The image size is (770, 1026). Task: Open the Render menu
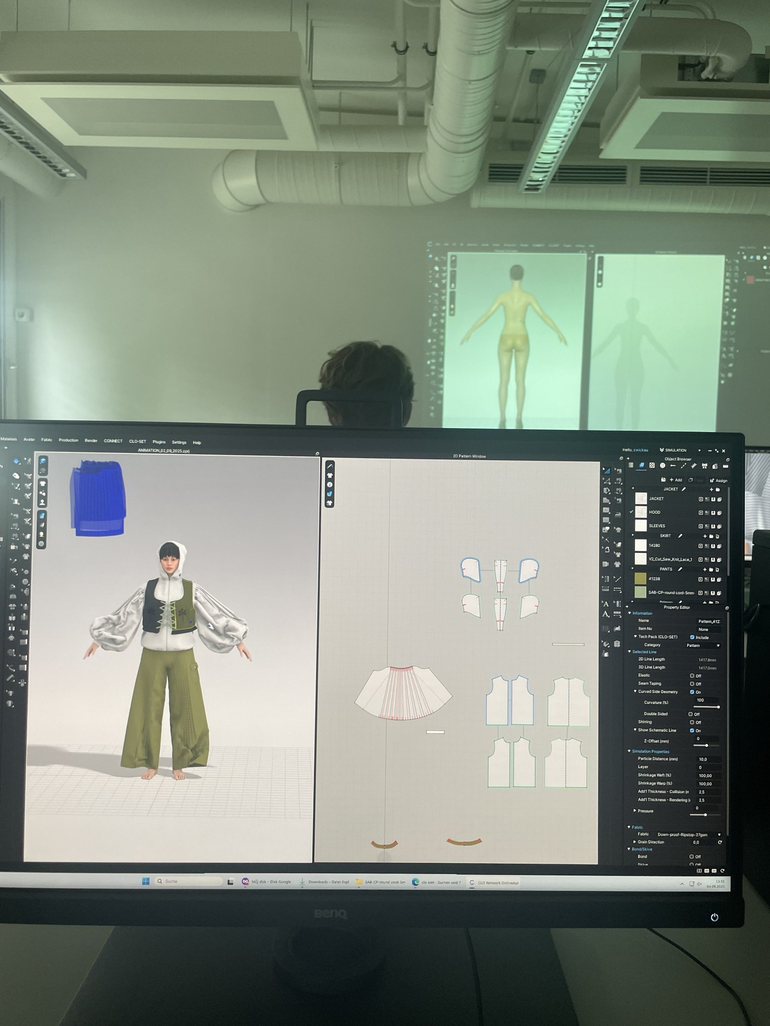(x=91, y=440)
